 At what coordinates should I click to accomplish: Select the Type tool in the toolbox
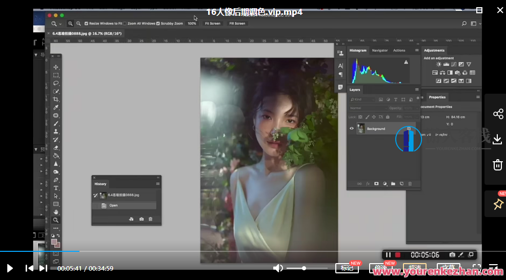56,188
